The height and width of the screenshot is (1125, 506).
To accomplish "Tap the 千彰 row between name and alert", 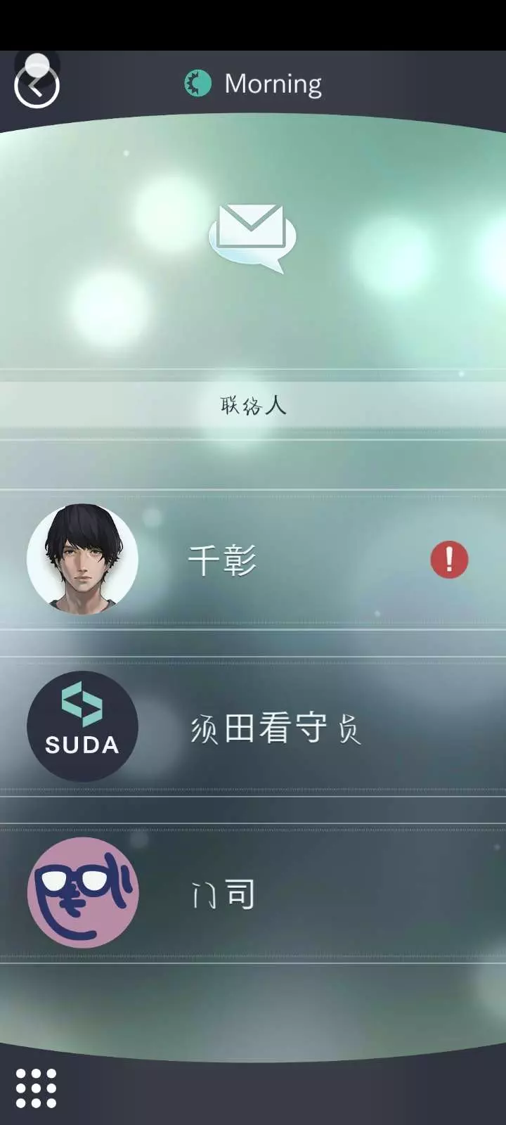I will 343,560.
